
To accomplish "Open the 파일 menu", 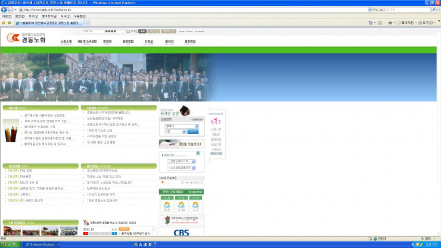I will tap(7, 16).
